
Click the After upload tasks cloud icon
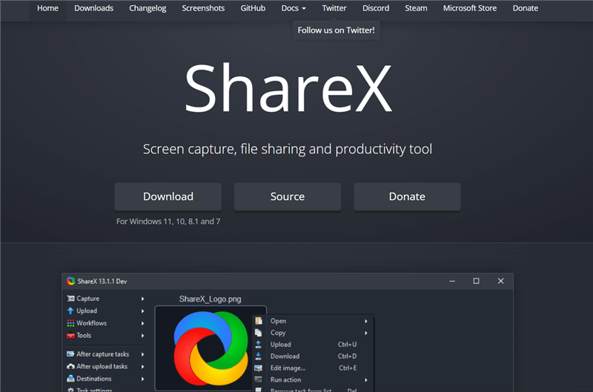[x=70, y=366]
